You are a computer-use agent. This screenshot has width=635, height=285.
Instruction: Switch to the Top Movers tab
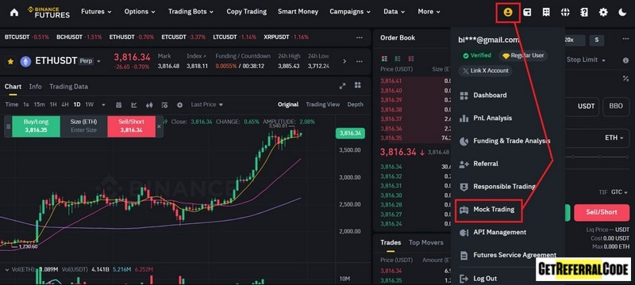(x=426, y=242)
